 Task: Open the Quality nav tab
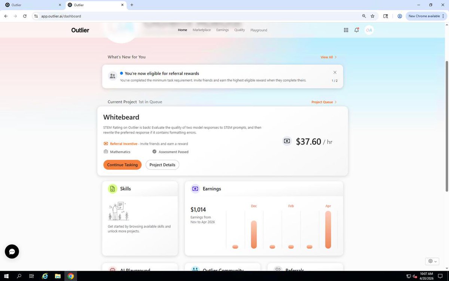coord(239,30)
